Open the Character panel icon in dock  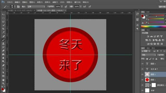pyautogui.click(x=137, y=25)
